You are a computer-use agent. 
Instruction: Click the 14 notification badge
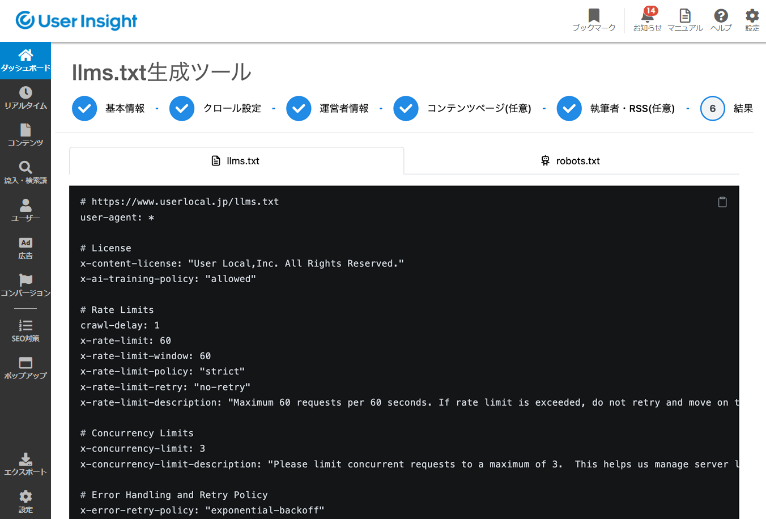pyautogui.click(x=651, y=10)
